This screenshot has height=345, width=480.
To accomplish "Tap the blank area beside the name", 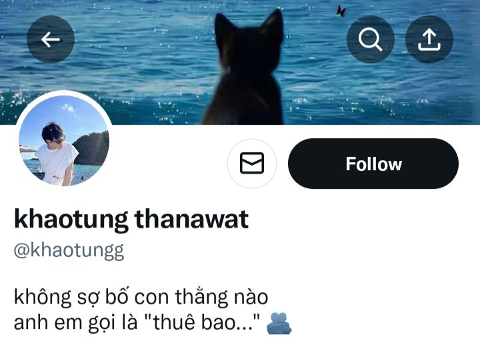I will point(361,220).
